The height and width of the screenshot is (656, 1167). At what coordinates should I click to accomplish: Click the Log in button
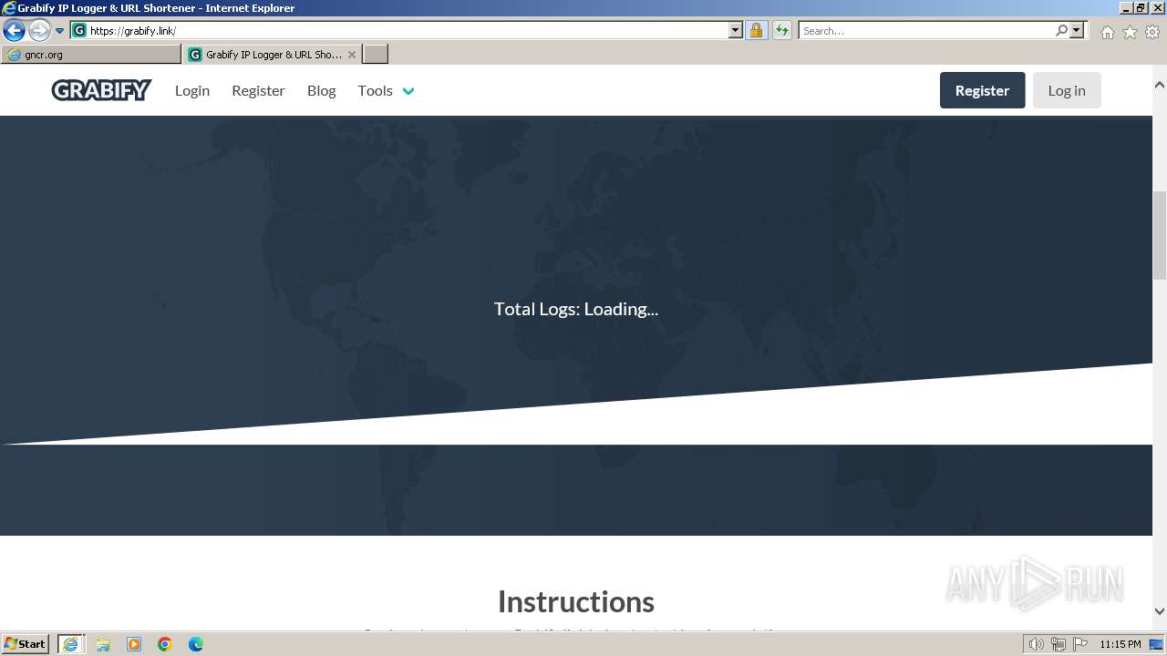[1067, 90]
